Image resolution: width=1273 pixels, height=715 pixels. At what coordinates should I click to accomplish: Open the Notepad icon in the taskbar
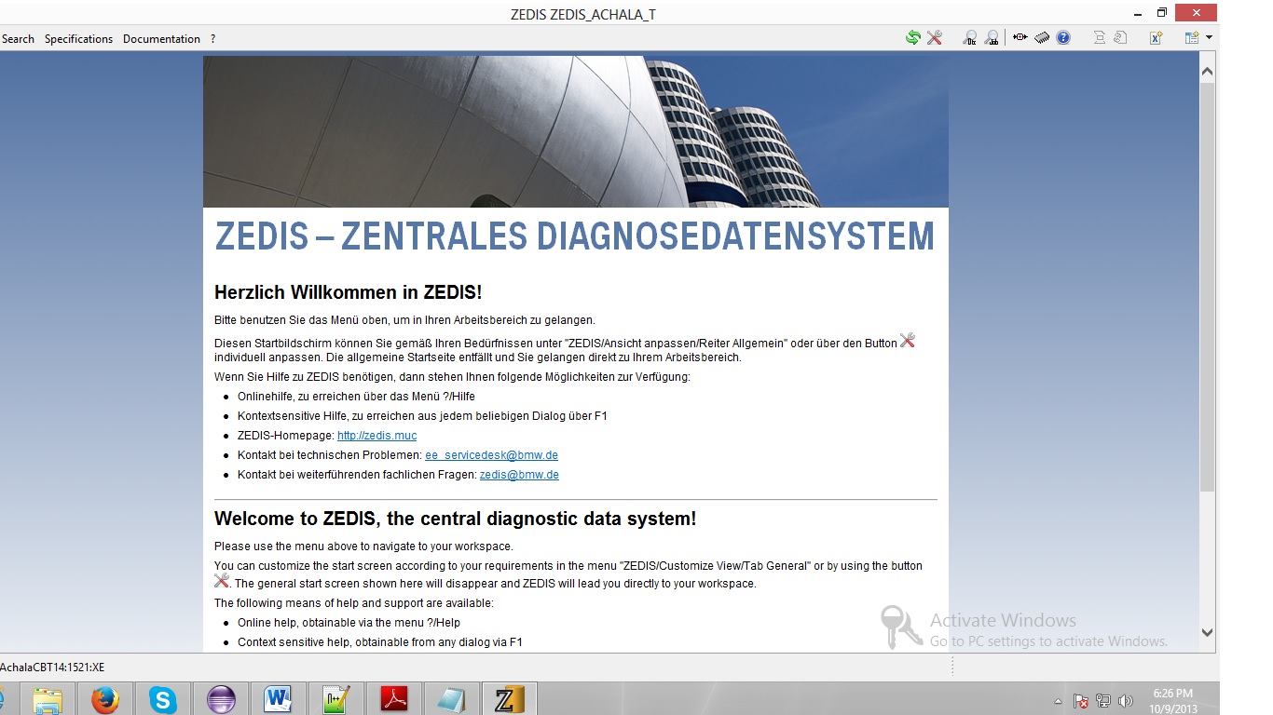pos(451,699)
